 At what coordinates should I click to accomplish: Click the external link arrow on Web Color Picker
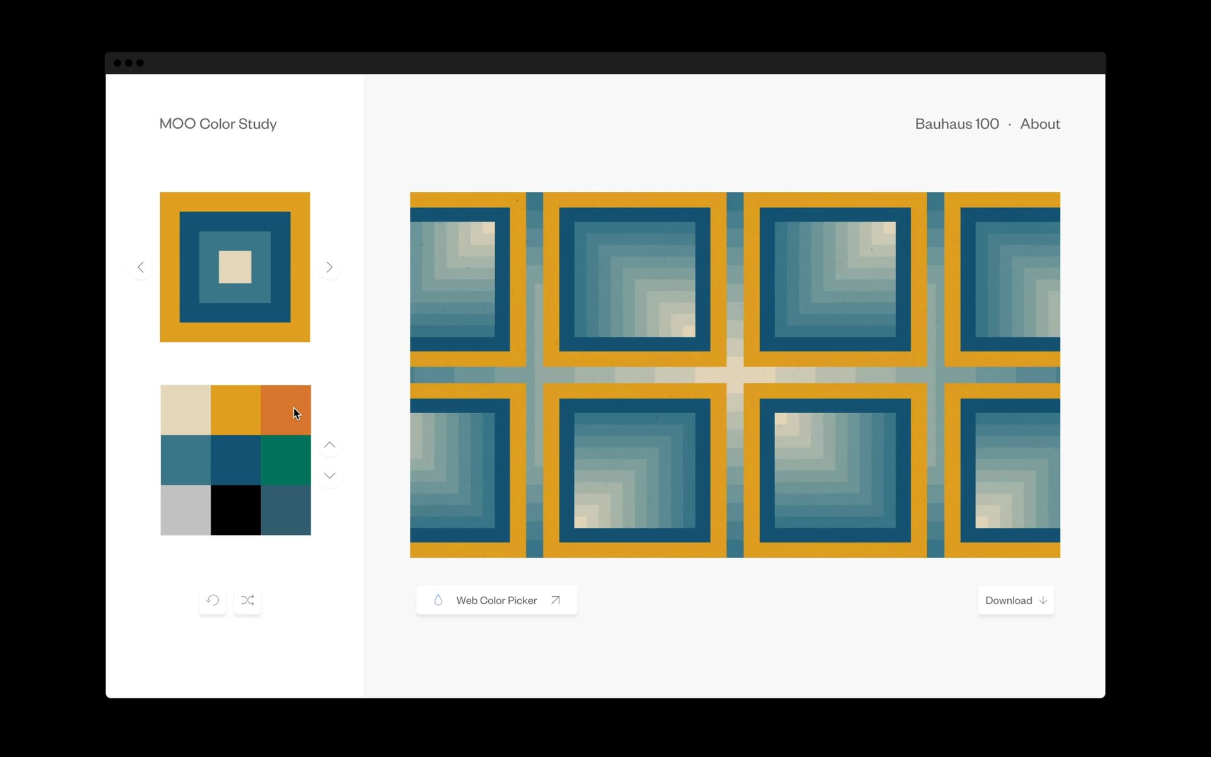(555, 600)
